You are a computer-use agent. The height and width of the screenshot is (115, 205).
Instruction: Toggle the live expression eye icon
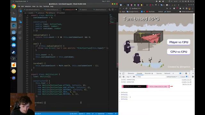(x=134, y=77)
